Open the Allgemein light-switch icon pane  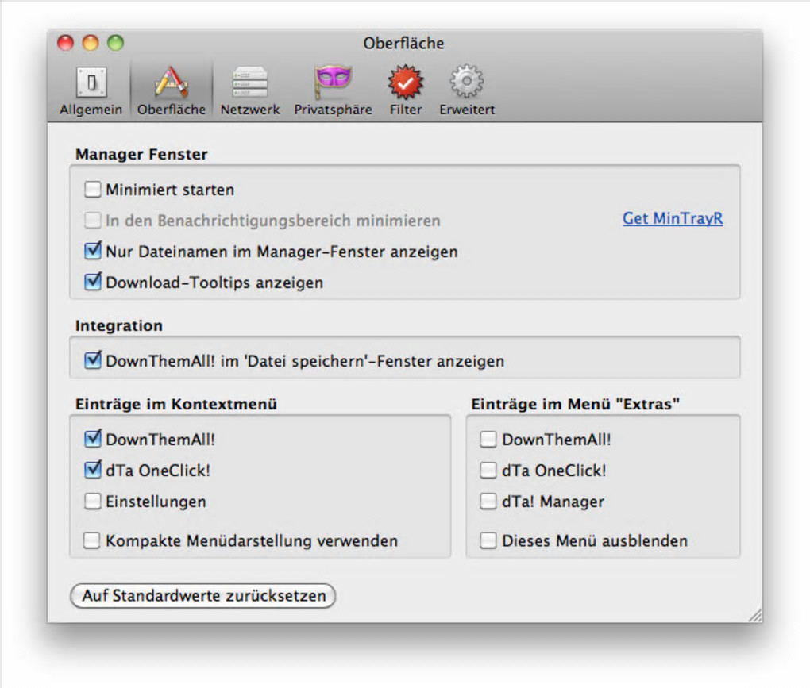pos(91,83)
